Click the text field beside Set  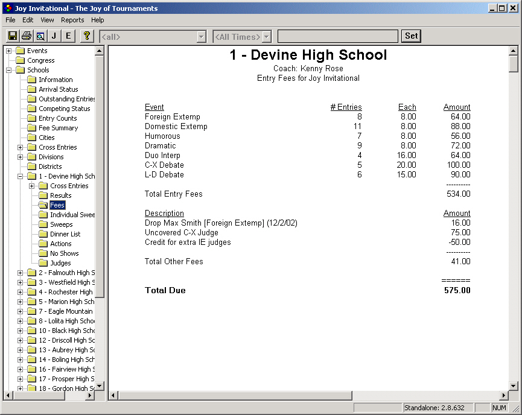[337, 37]
